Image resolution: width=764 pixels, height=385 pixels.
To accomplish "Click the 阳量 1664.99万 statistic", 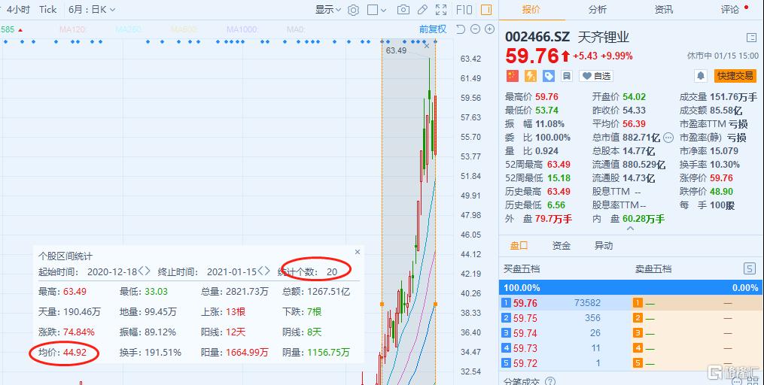I will click(x=235, y=353).
